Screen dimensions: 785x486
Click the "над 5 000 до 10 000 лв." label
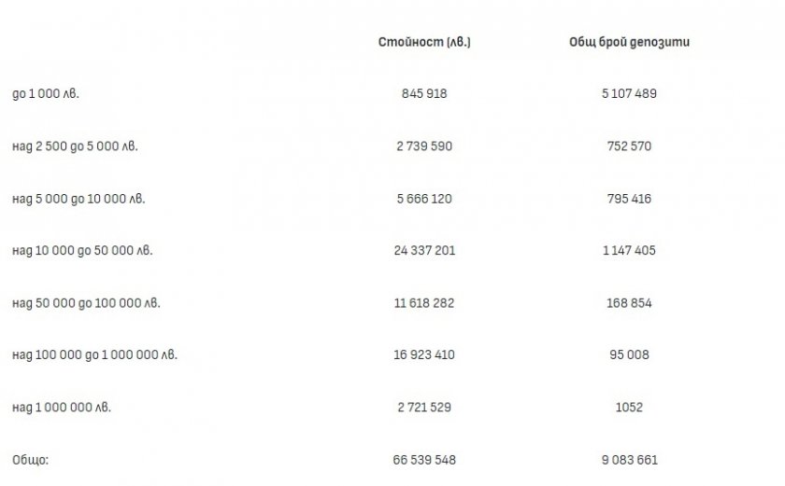point(78,199)
